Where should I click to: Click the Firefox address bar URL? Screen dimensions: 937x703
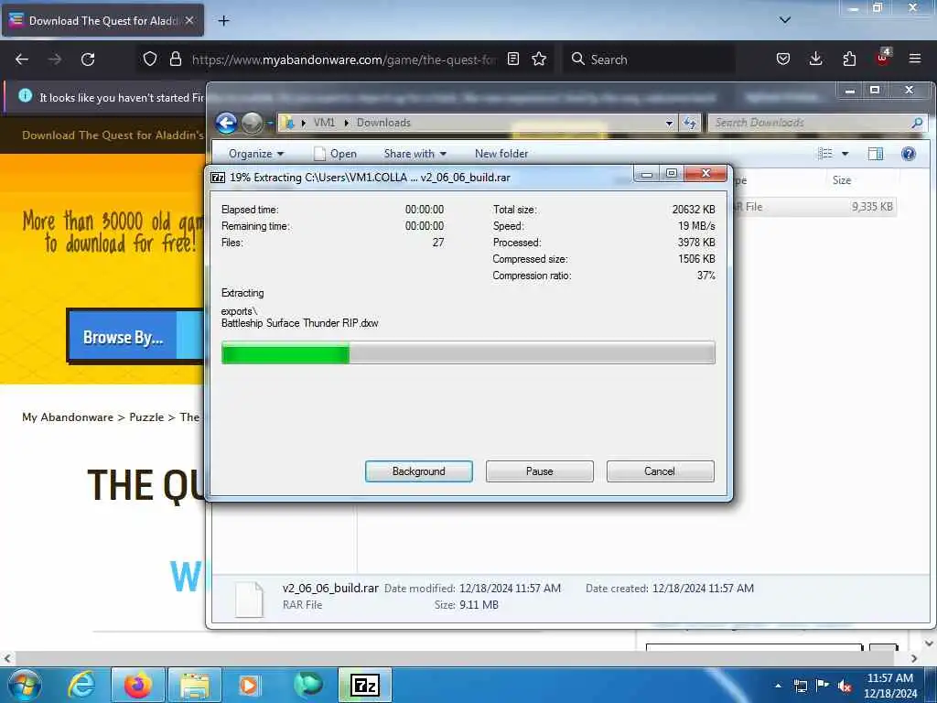click(x=344, y=59)
